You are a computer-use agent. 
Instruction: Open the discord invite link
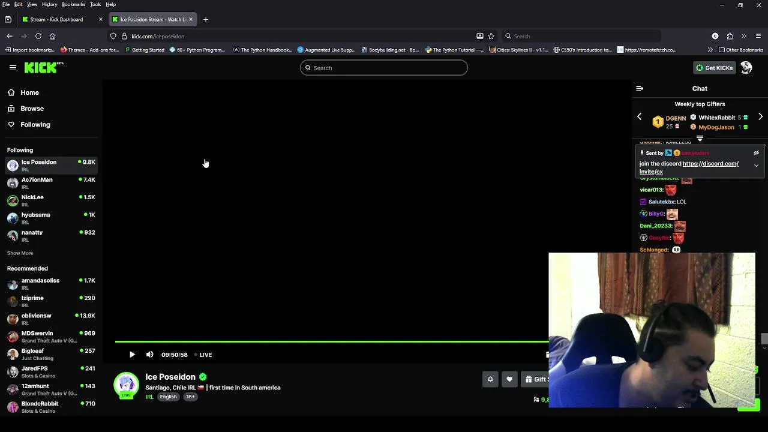[689, 167]
